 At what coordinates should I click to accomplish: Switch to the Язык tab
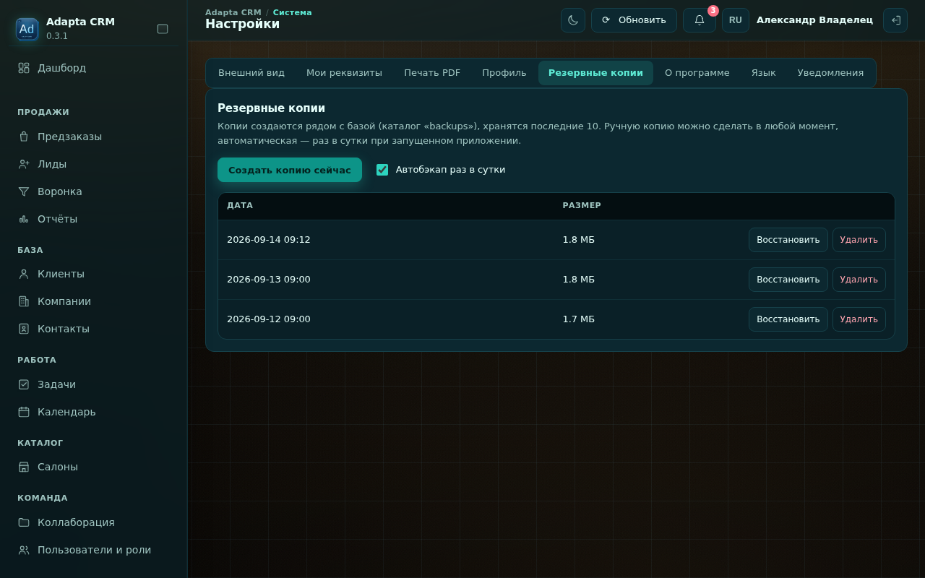coord(764,73)
